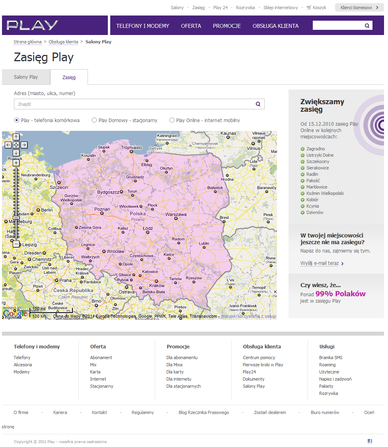Click Wyślij e-mail teraz link
Image resolution: width=388 pixels, height=447 pixels.
[320, 263]
